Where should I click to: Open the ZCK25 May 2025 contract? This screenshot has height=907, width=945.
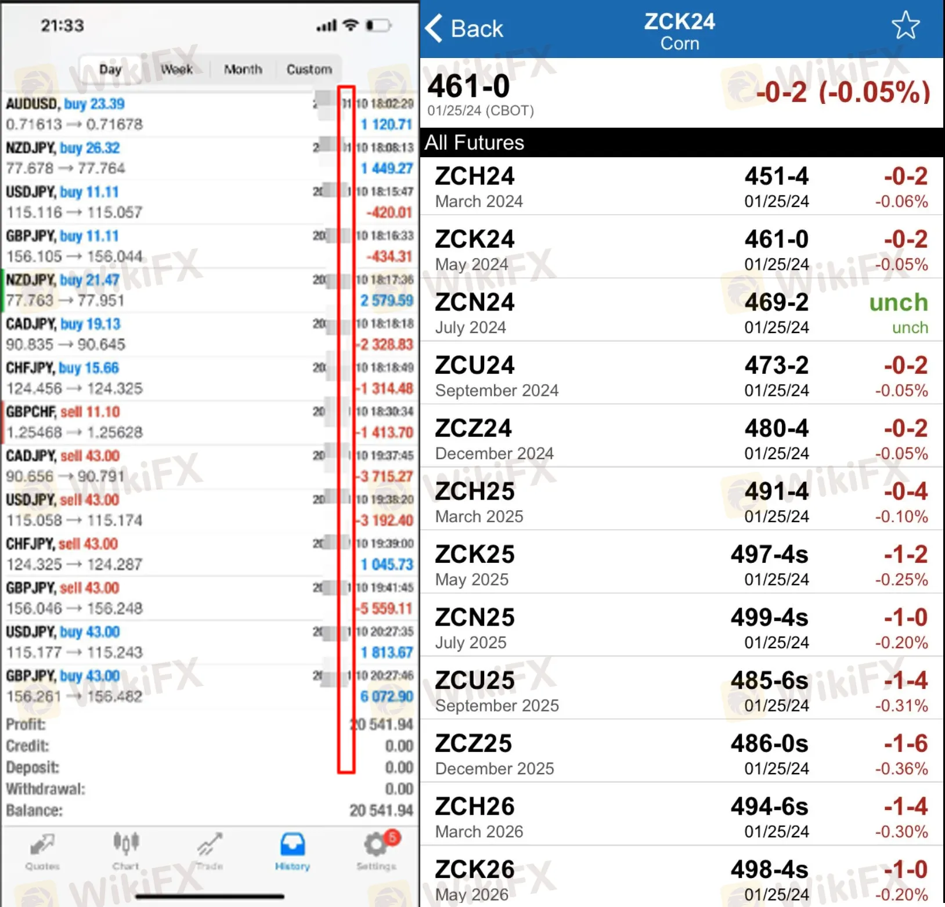[x=681, y=566]
